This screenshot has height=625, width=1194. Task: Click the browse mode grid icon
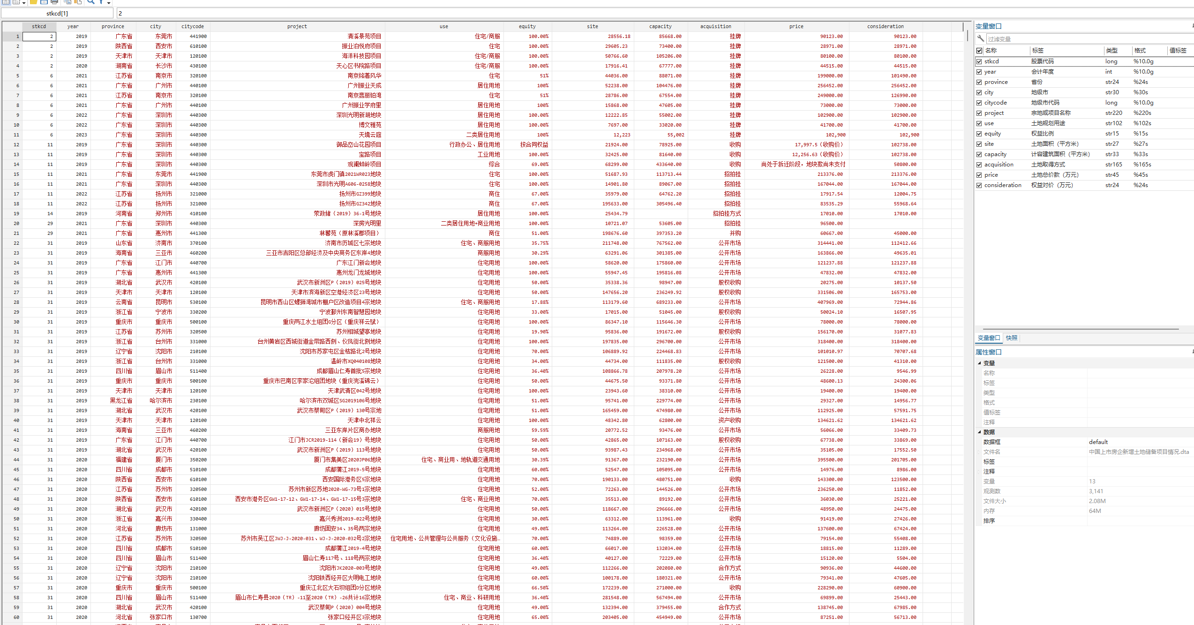(16, 2)
